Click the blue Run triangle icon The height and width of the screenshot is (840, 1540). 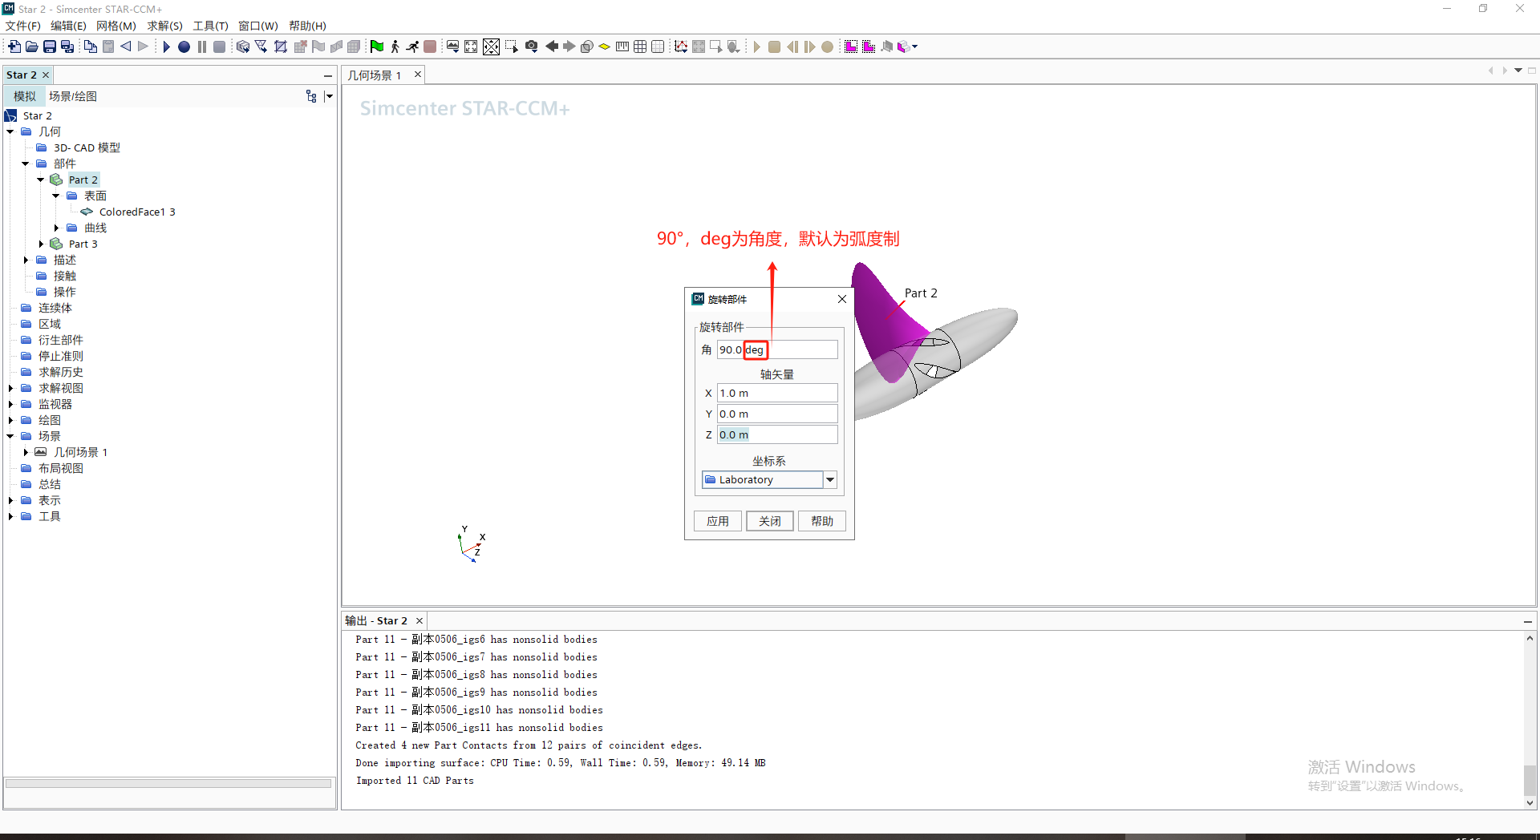pyautogui.click(x=166, y=46)
